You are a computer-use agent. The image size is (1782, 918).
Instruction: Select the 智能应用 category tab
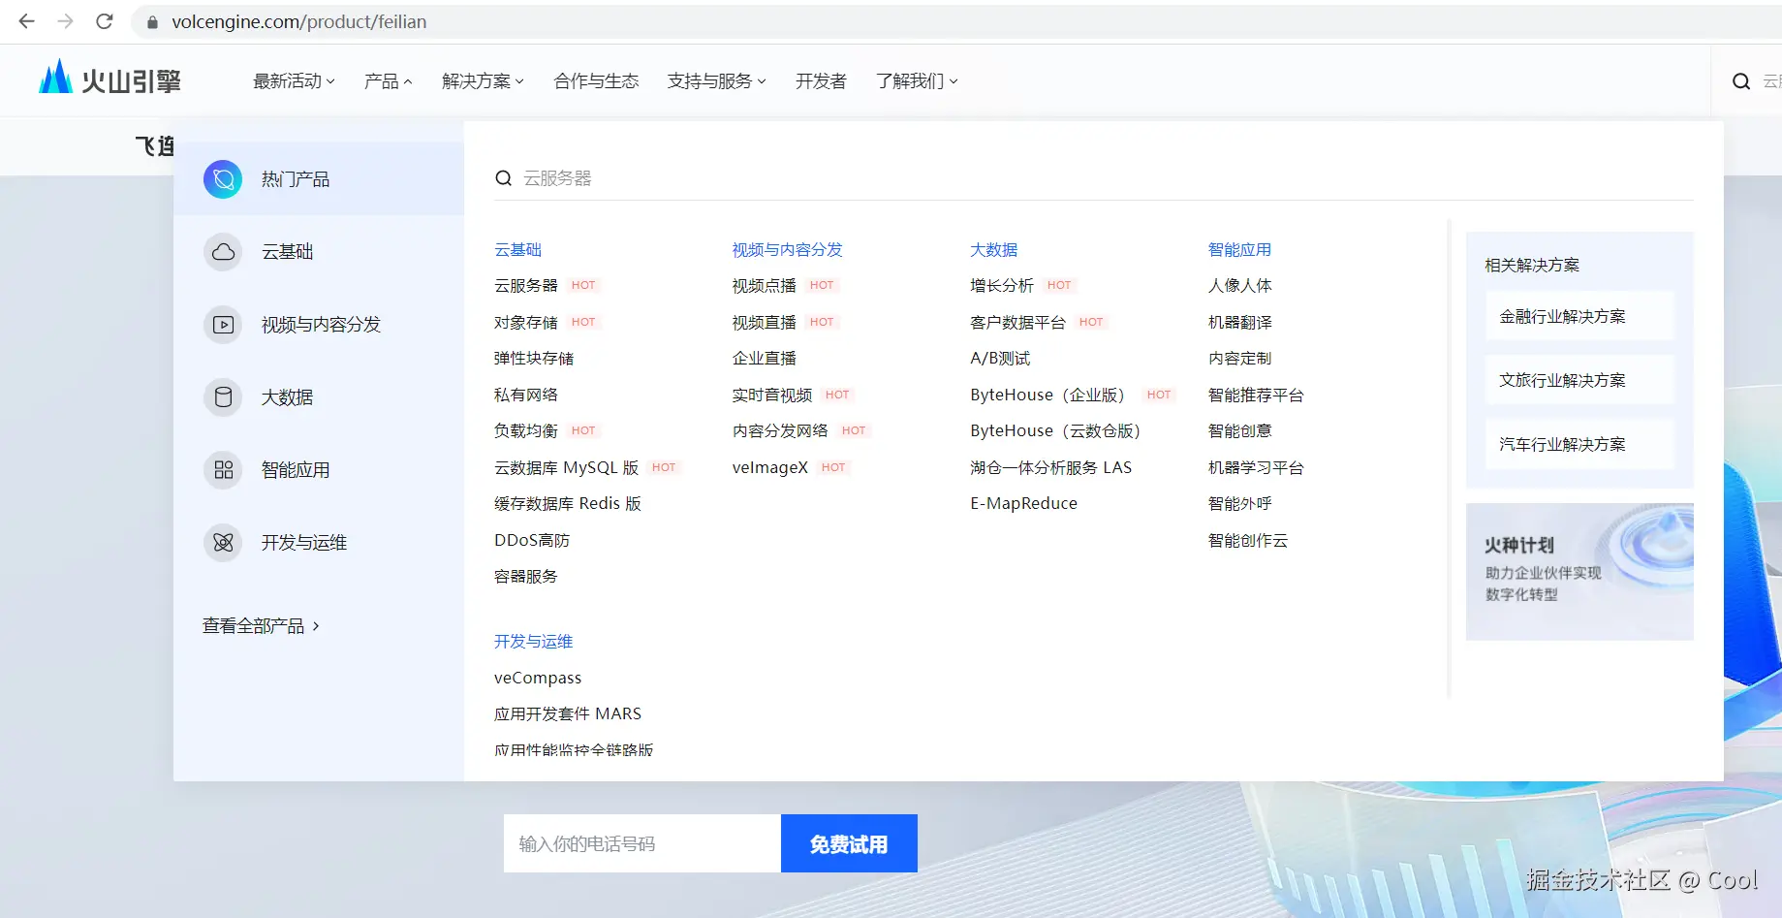(x=319, y=470)
